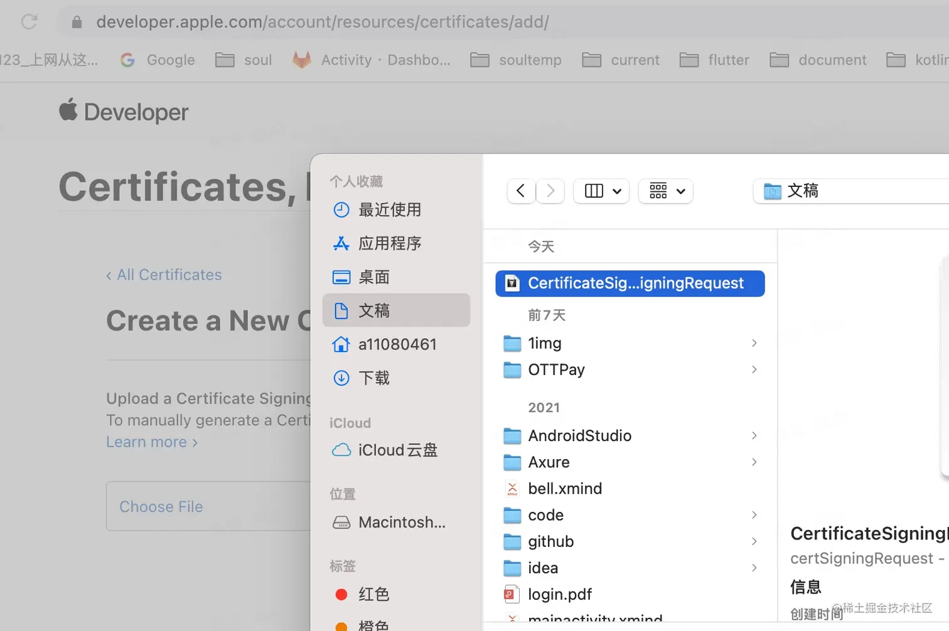This screenshot has height=631, width=949.
Task: Select 应用程序 in the sidebar
Action: click(396, 243)
